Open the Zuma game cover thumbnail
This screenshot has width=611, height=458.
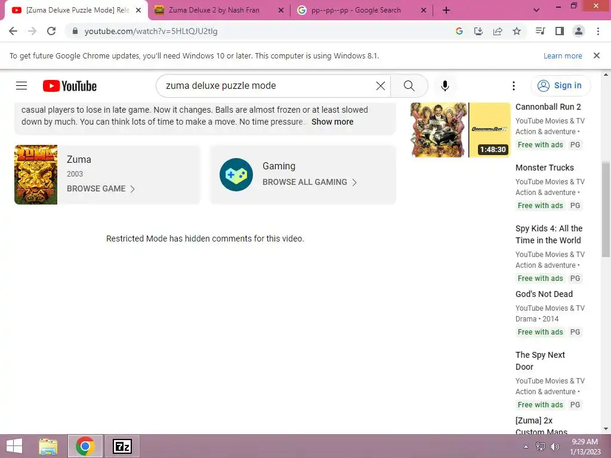tap(36, 175)
